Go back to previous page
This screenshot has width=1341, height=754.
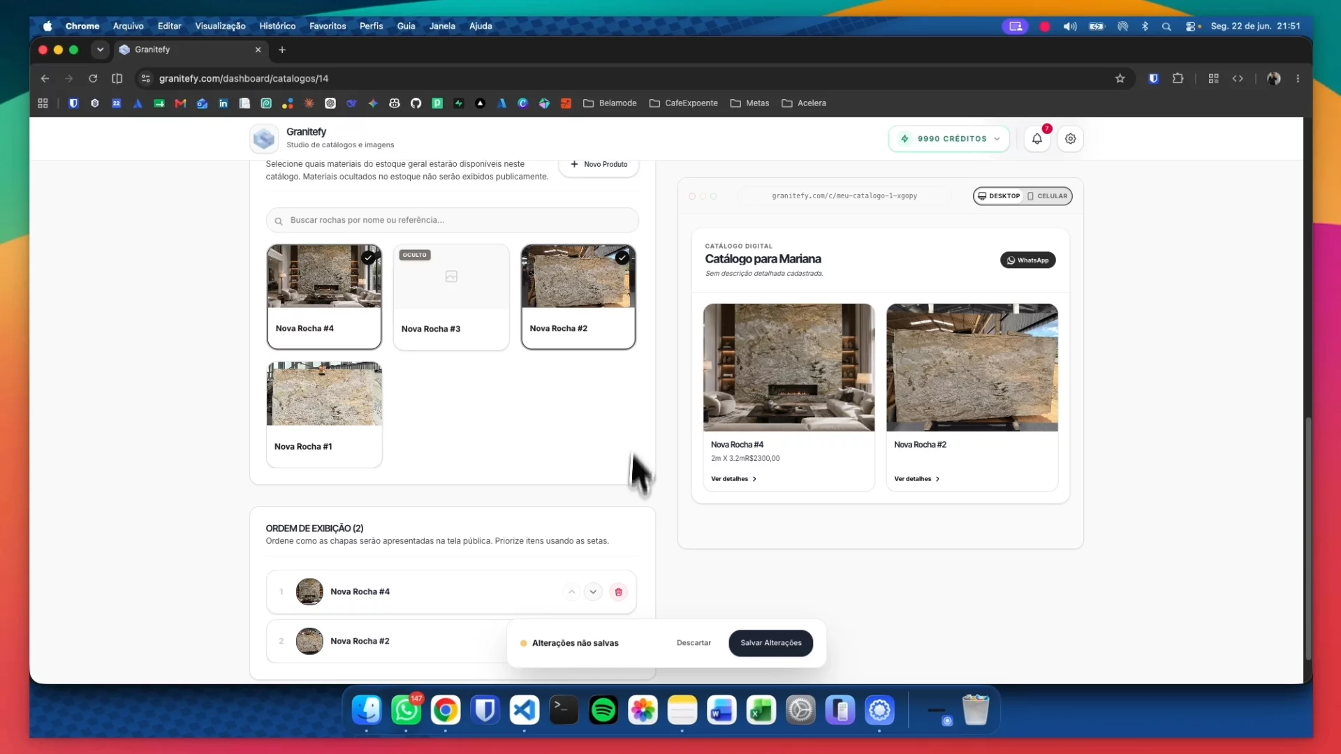45,79
